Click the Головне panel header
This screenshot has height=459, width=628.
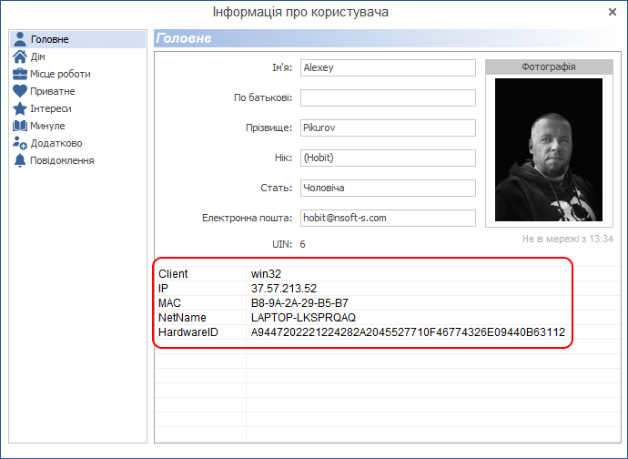point(388,38)
